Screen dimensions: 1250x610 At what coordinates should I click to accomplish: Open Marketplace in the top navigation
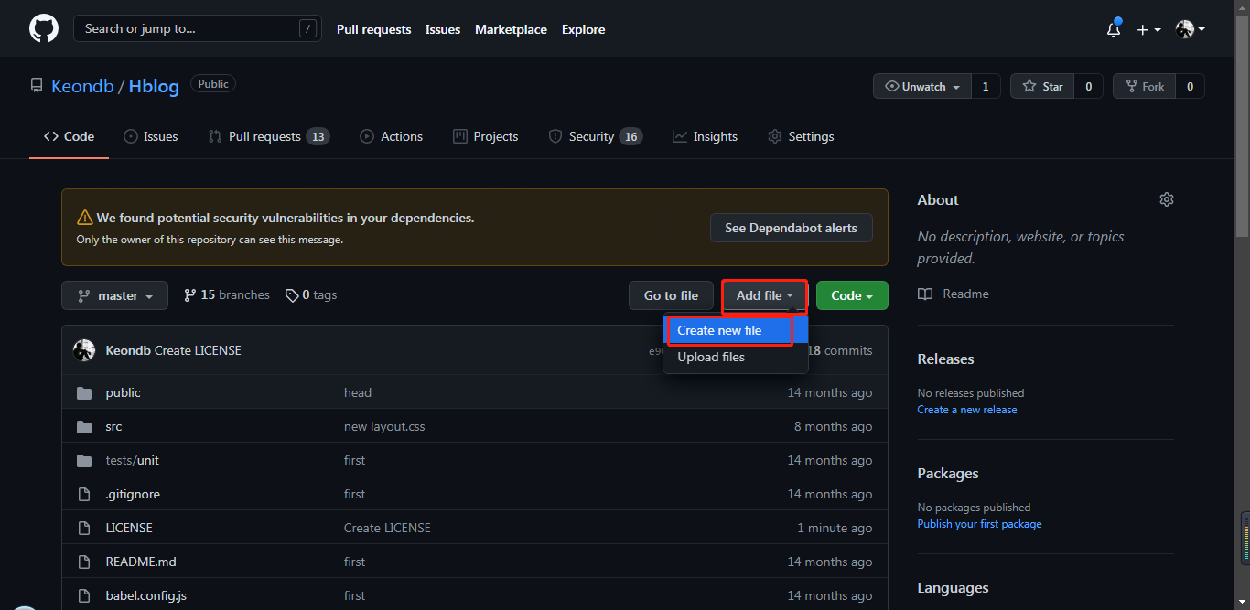511,29
